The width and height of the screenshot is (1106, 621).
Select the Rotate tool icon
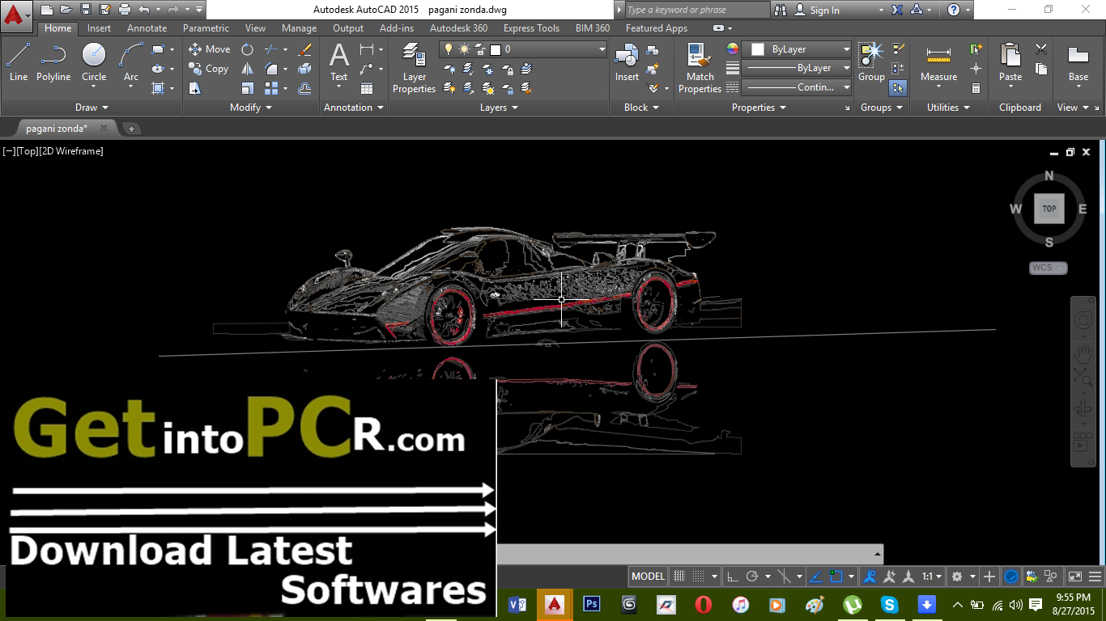click(247, 49)
